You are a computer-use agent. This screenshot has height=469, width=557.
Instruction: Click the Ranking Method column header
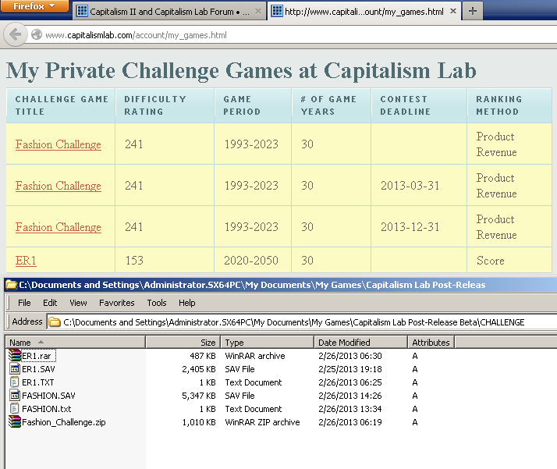(509, 105)
